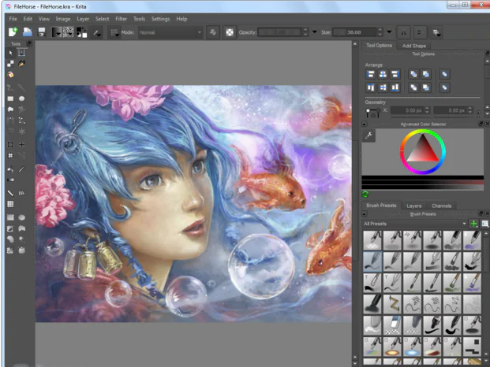
Task: Select the gradient tool in the toolbox
Action: (x=10, y=180)
